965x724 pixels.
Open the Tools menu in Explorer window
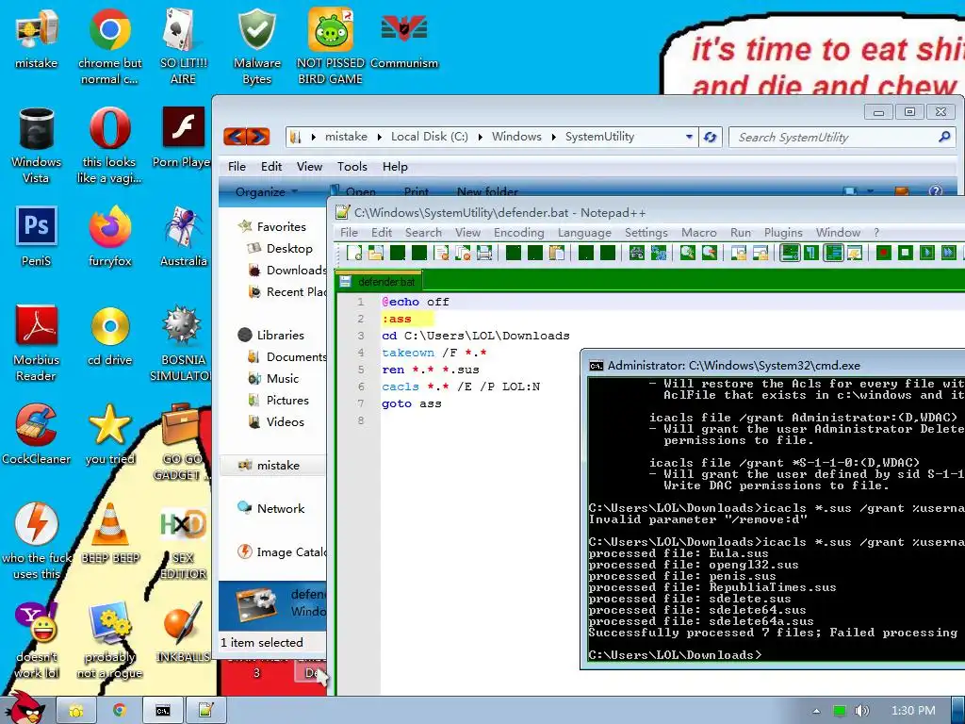tap(352, 166)
